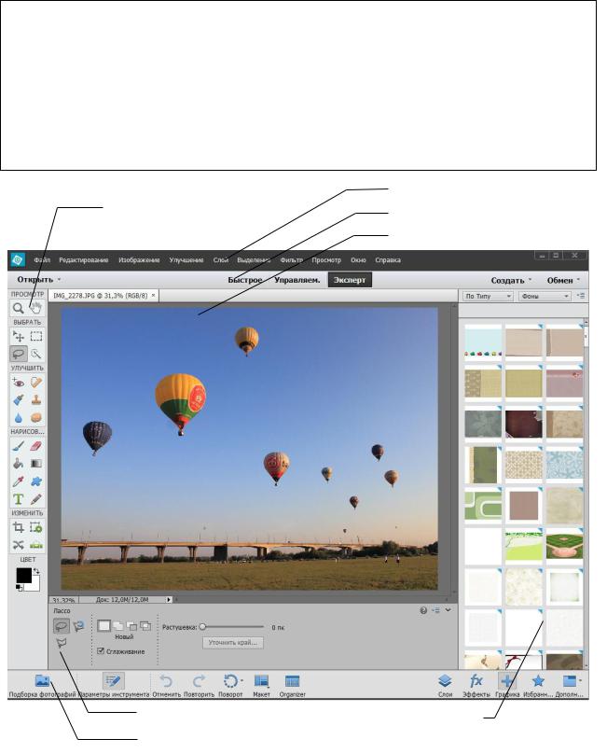
Task: Select the Paint Bucket tool
Action: tap(19, 464)
